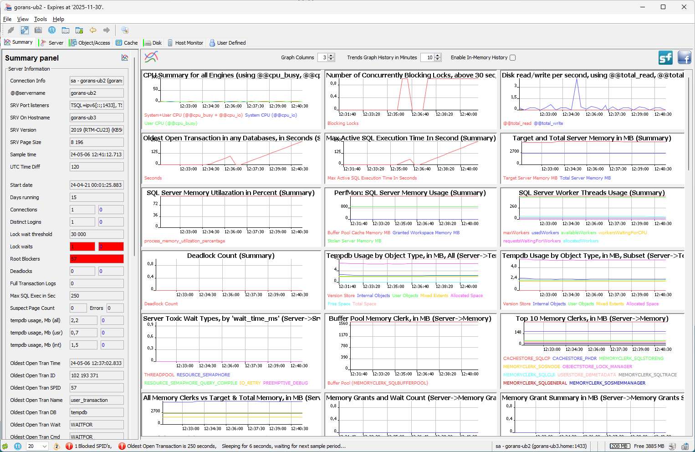Click the screenshot camera icon in toolbar
Screen dimensions: 695x452
[x=38, y=30]
